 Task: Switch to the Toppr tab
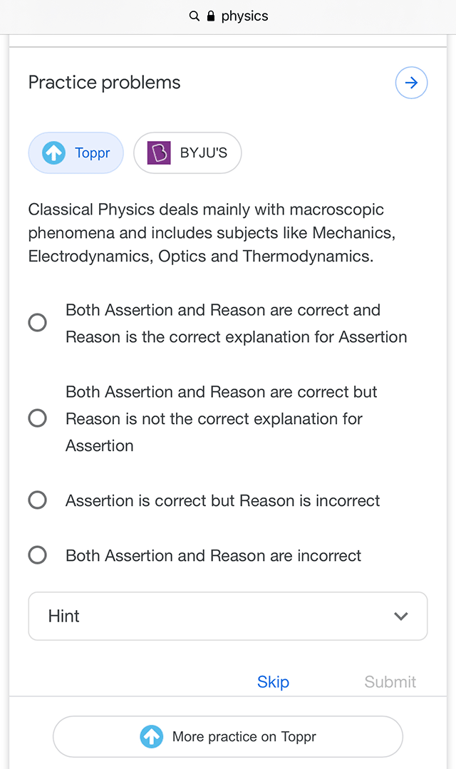click(76, 153)
